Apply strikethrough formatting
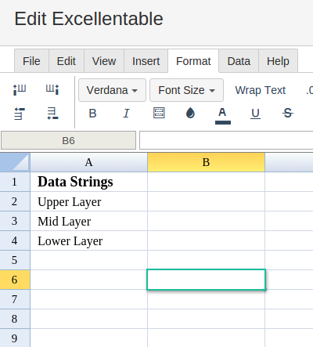Image resolution: width=313 pixels, height=347 pixels. [288, 113]
